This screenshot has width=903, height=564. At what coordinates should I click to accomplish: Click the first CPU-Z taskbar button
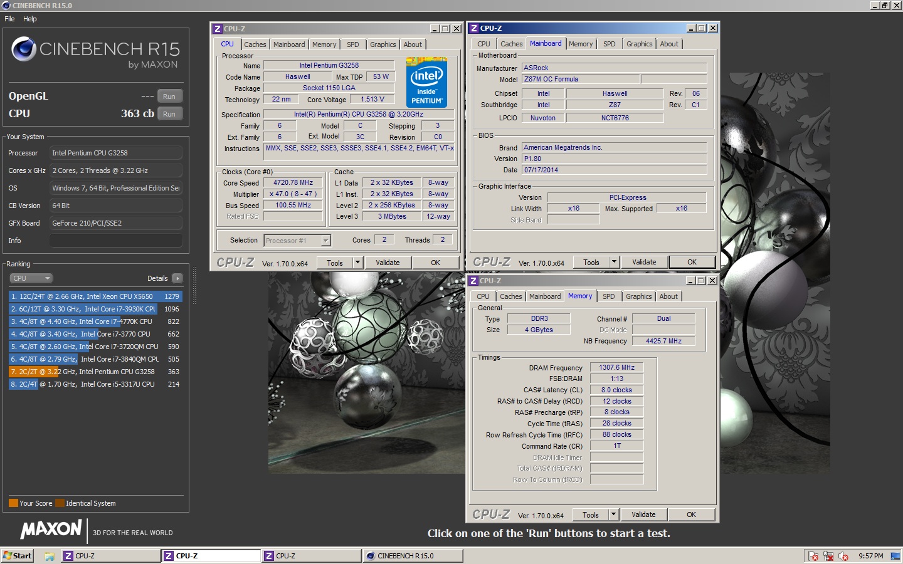pyautogui.click(x=111, y=556)
